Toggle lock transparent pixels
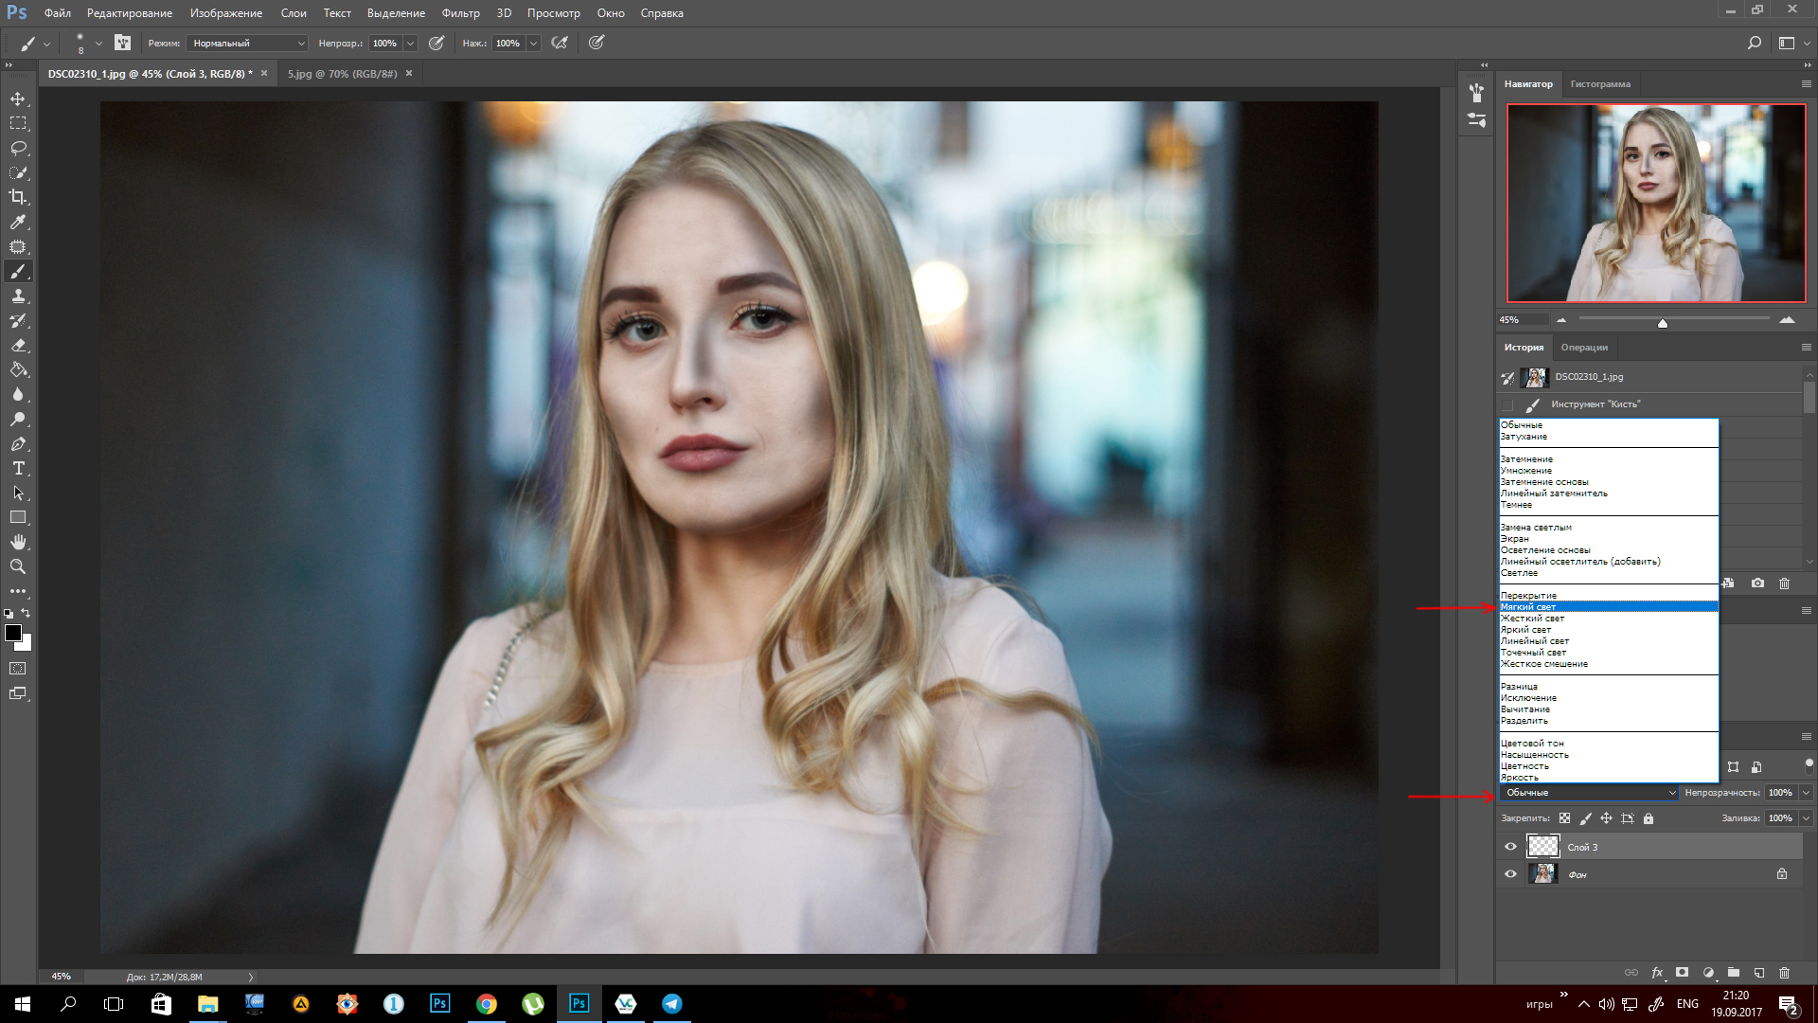1818x1023 pixels. pyautogui.click(x=1564, y=818)
